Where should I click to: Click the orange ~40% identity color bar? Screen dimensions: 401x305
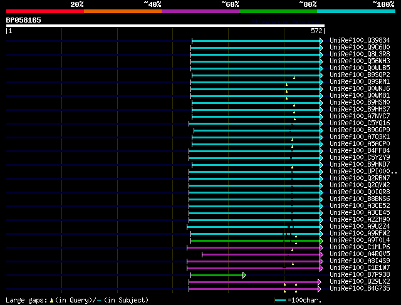pyautogui.click(x=122, y=11)
